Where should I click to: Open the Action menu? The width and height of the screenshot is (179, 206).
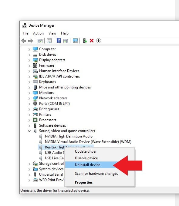pos(38,33)
